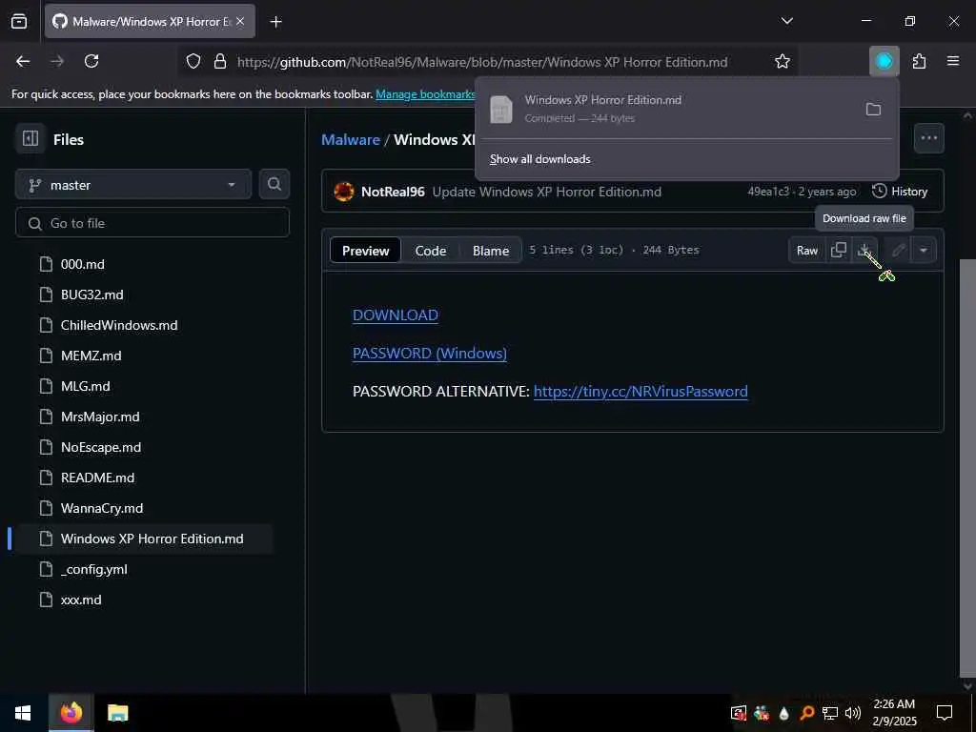The height and width of the screenshot is (732, 976).
Task: Open the Firefox application menu
Action: tap(953, 61)
